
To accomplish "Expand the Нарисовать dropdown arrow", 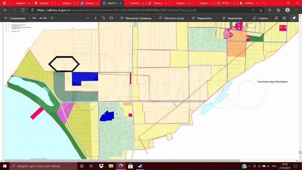I will (217, 18).
